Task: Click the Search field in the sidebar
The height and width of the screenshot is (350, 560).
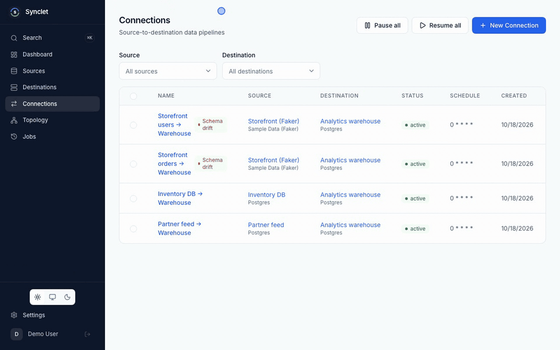Action: (x=52, y=38)
